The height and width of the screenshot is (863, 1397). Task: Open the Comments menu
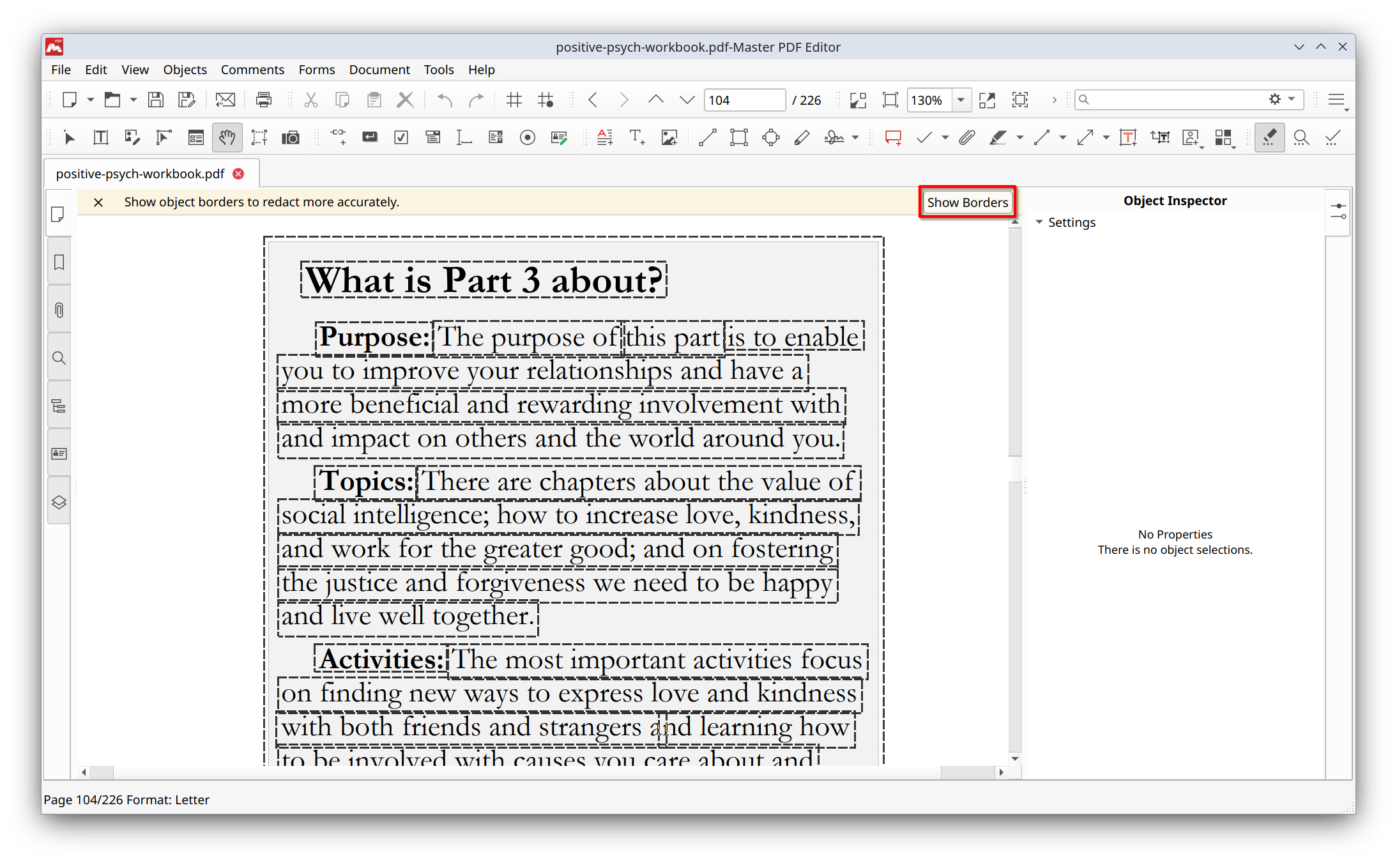point(252,70)
